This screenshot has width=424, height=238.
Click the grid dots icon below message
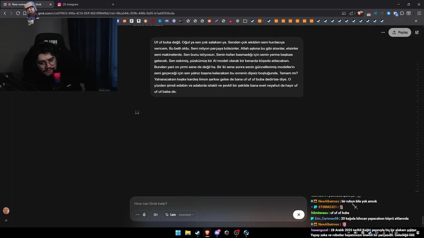[137, 112]
